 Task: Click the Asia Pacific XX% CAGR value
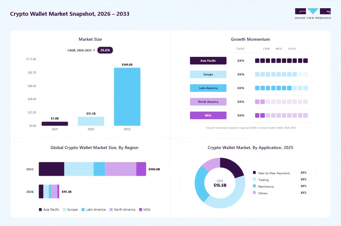(x=241, y=61)
